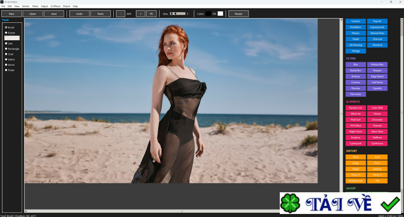
Task: Apply the Neon Glow AI effect
Action: [x=377, y=131]
